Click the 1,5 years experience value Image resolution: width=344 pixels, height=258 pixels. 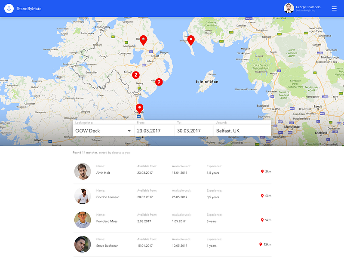[x=213, y=173]
